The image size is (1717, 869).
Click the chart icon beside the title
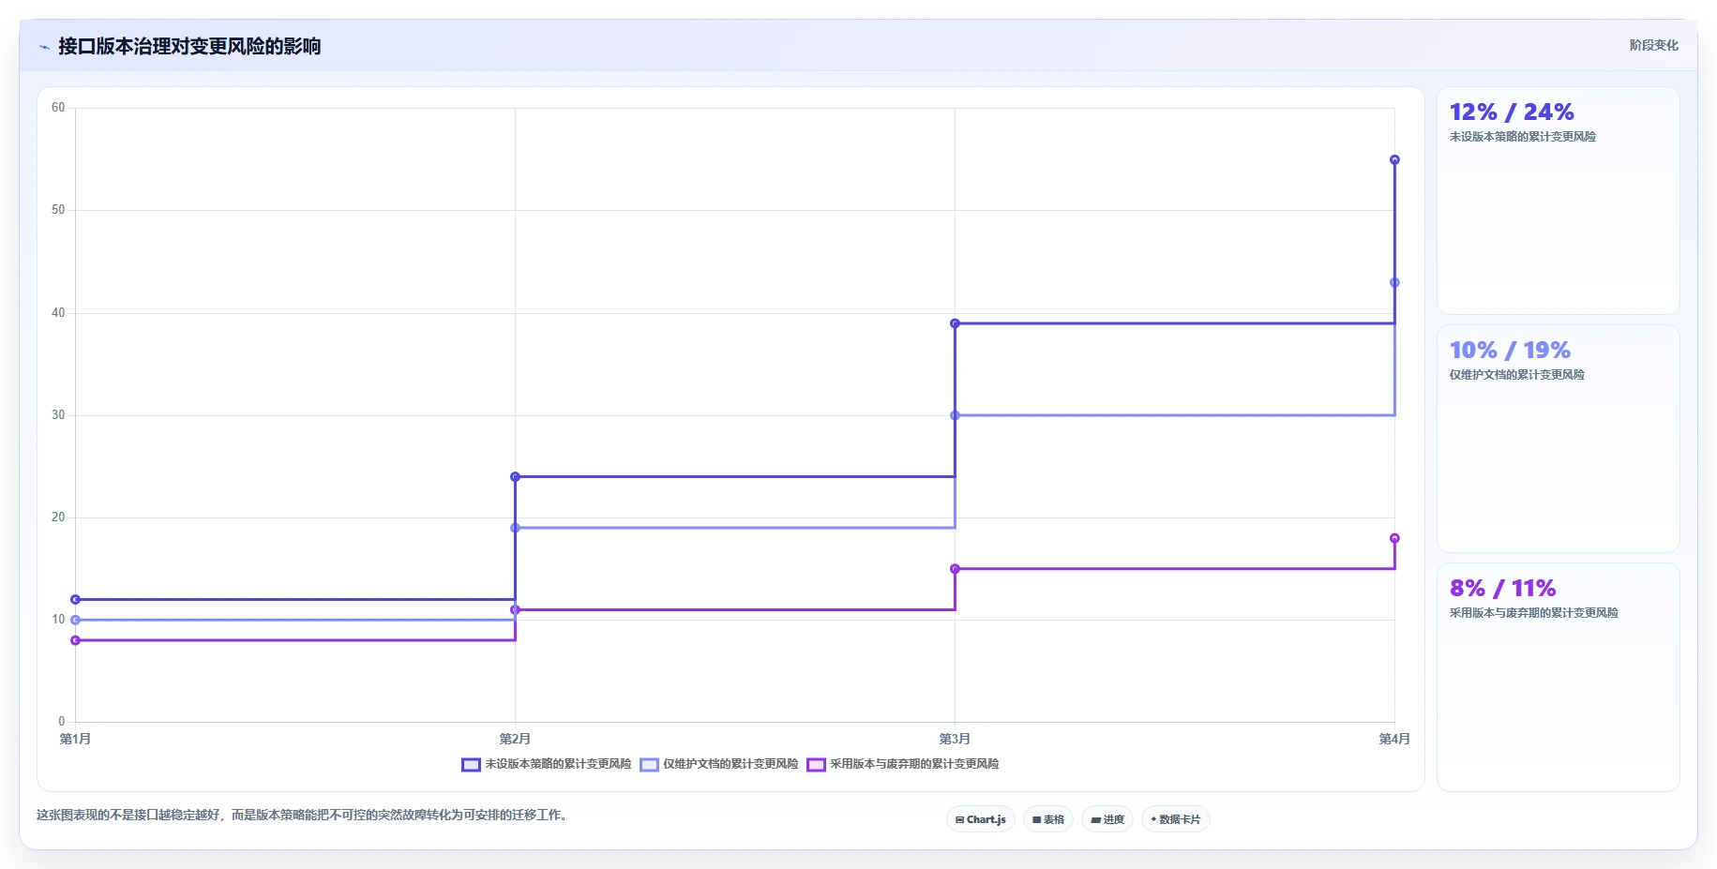(x=44, y=47)
